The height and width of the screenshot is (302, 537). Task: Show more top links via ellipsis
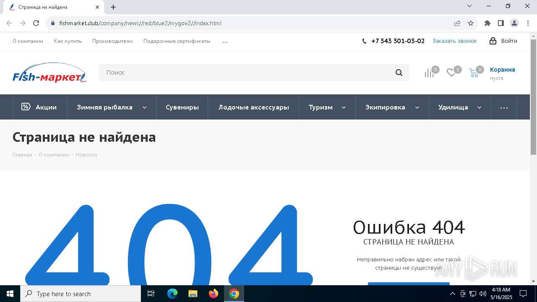(x=225, y=42)
